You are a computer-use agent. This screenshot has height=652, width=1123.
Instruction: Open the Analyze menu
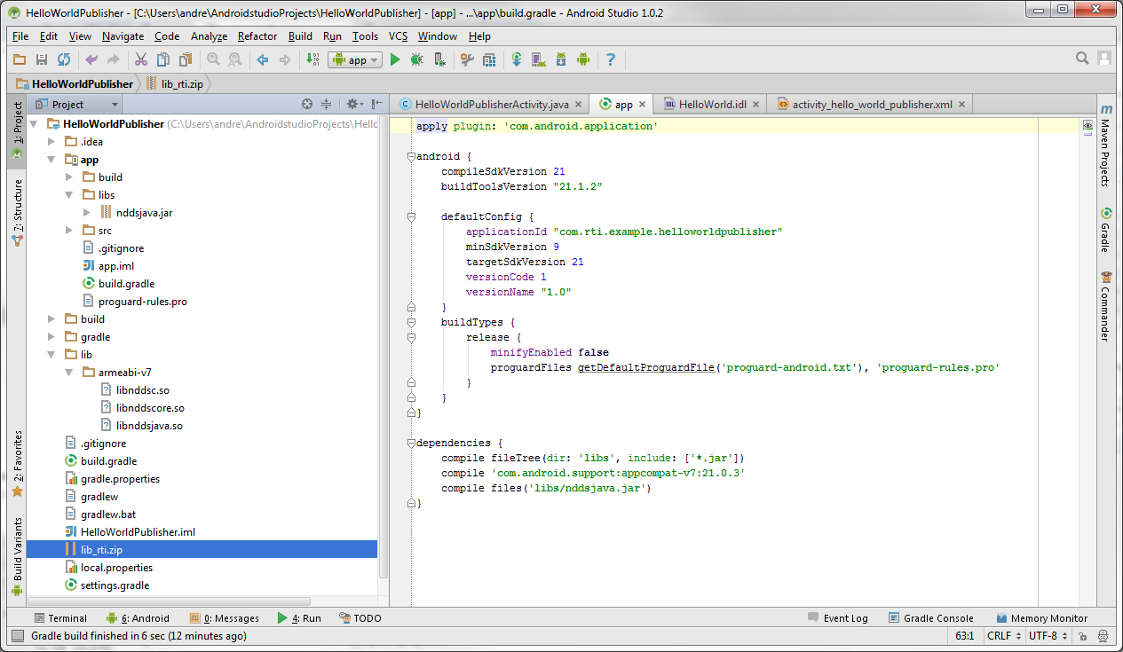coord(209,36)
